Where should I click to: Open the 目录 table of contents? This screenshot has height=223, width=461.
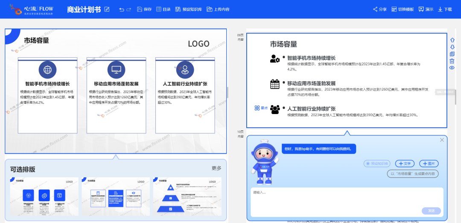163,9
